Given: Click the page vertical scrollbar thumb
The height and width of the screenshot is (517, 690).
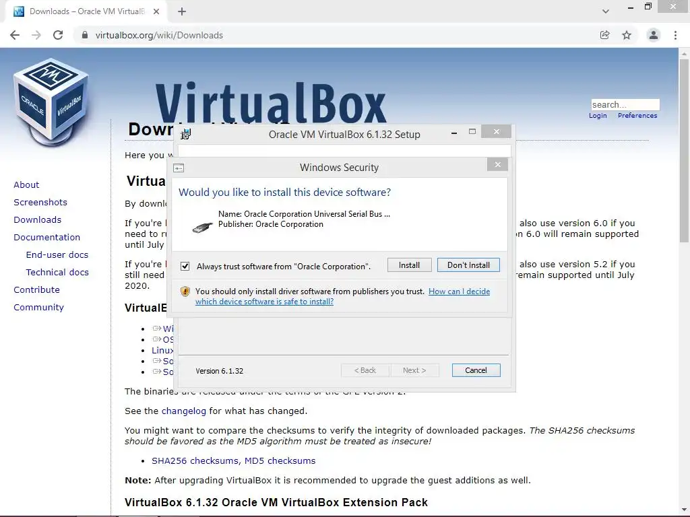Looking at the screenshot, I should tap(684, 150).
